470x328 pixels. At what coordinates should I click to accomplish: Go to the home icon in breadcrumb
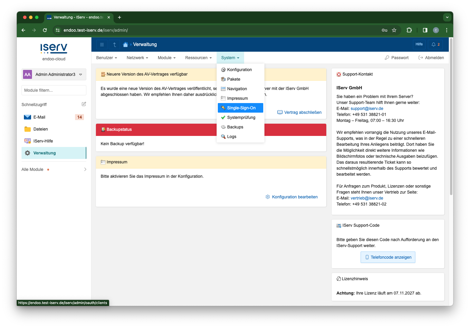[x=125, y=45]
